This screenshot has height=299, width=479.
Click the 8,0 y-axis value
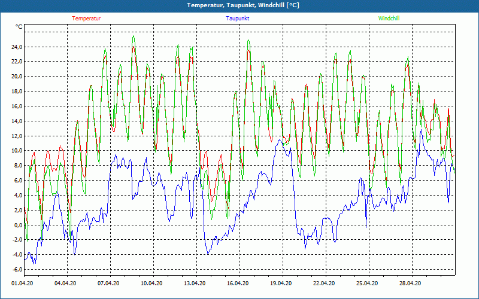pyautogui.click(x=17, y=166)
